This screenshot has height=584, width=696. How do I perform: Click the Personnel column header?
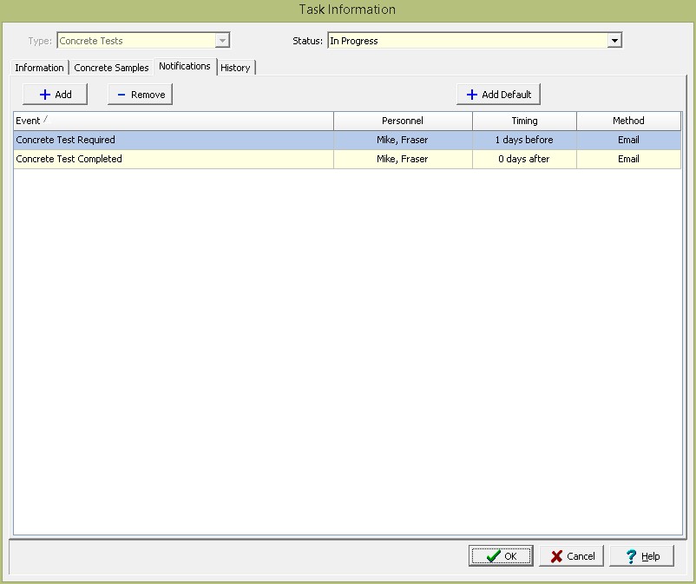(x=403, y=121)
